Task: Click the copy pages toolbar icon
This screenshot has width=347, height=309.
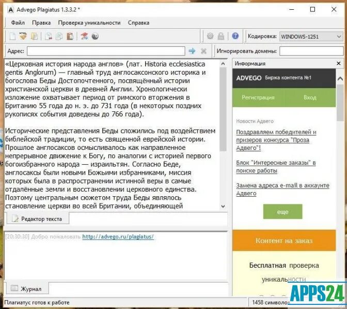Action: point(59,36)
